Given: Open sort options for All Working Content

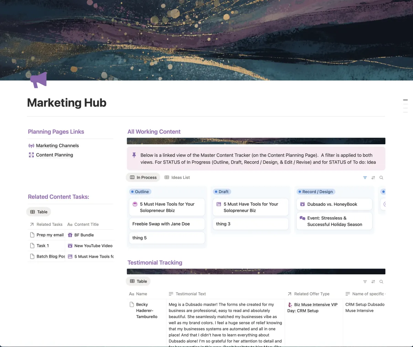Looking at the screenshot, I should pyautogui.click(x=373, y=178).
